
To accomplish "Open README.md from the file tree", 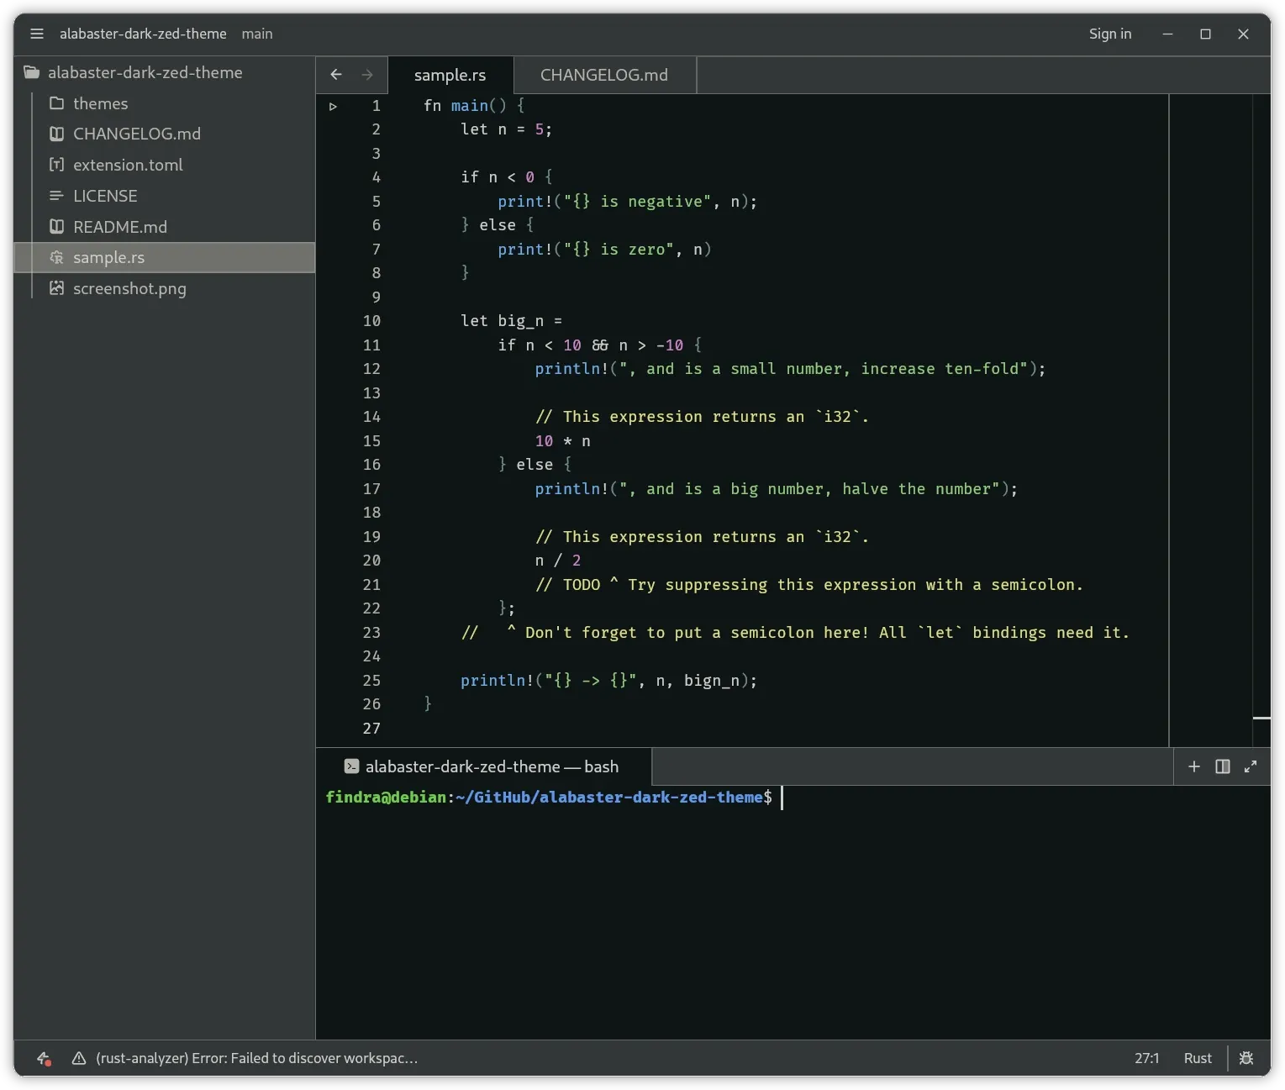I will coord(164,227).
